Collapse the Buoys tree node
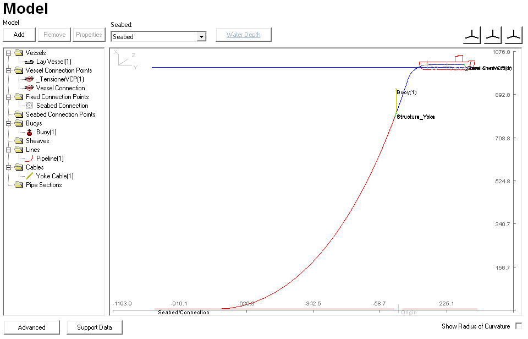The image size is (528, 339). (x=9, y=123)
